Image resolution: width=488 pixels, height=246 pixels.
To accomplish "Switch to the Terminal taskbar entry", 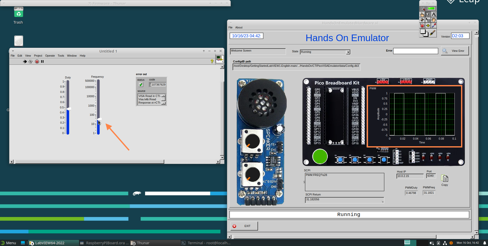I will click(x=206, y=243).
